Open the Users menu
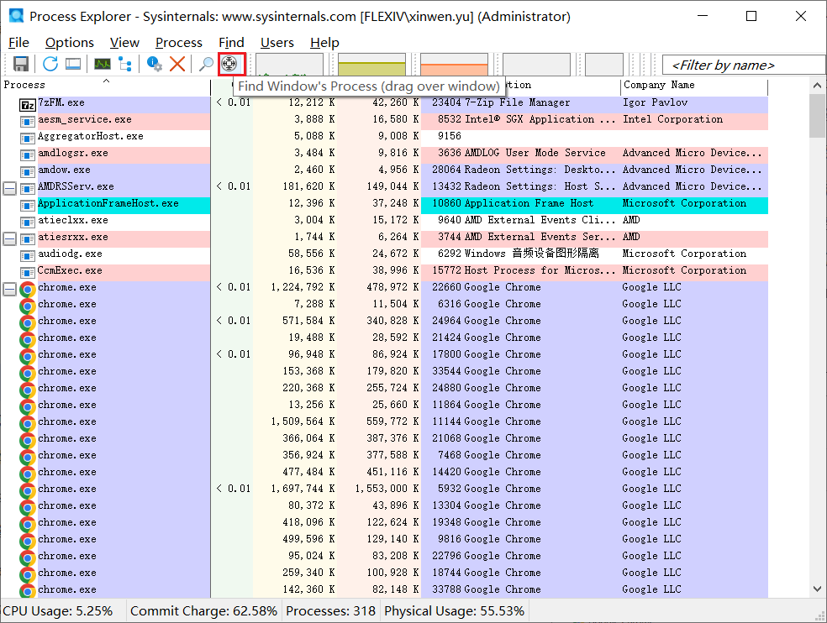The image size is (827, 623). coord(277,42)
